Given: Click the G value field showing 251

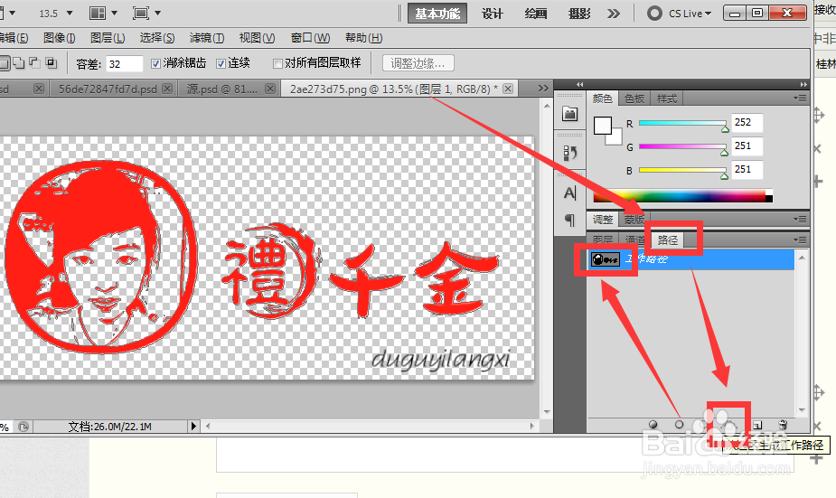Looking at the screenshot, I should tap(747, 146).
